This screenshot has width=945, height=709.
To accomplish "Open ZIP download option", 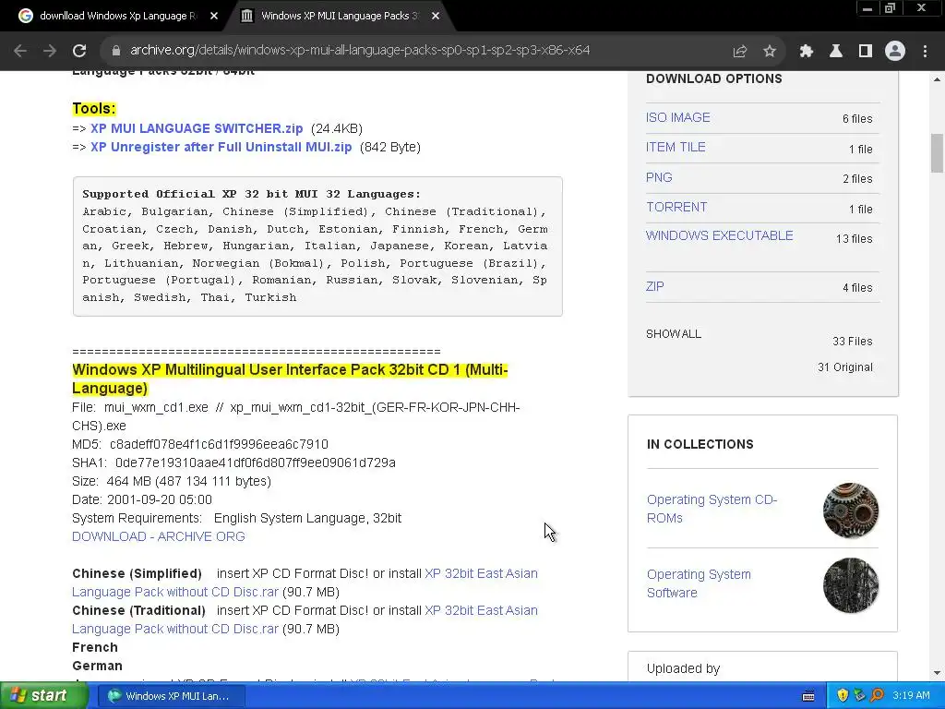I will (x=654, y=286).
